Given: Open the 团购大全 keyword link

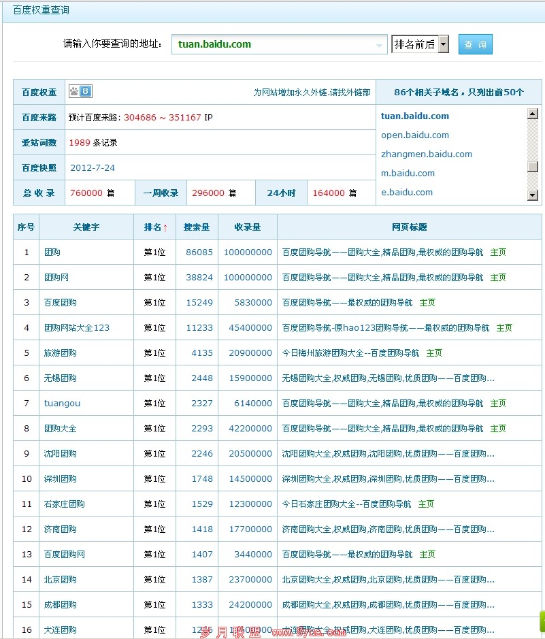Looking at the screenshot, I should (61, 429).
